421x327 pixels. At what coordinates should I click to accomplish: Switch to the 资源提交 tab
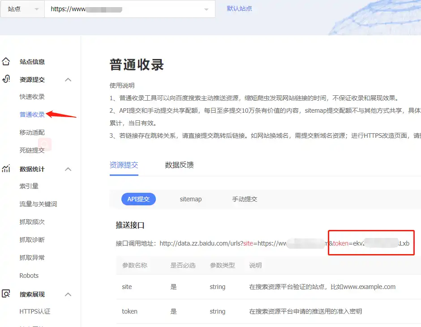click(x=124, y=165)
